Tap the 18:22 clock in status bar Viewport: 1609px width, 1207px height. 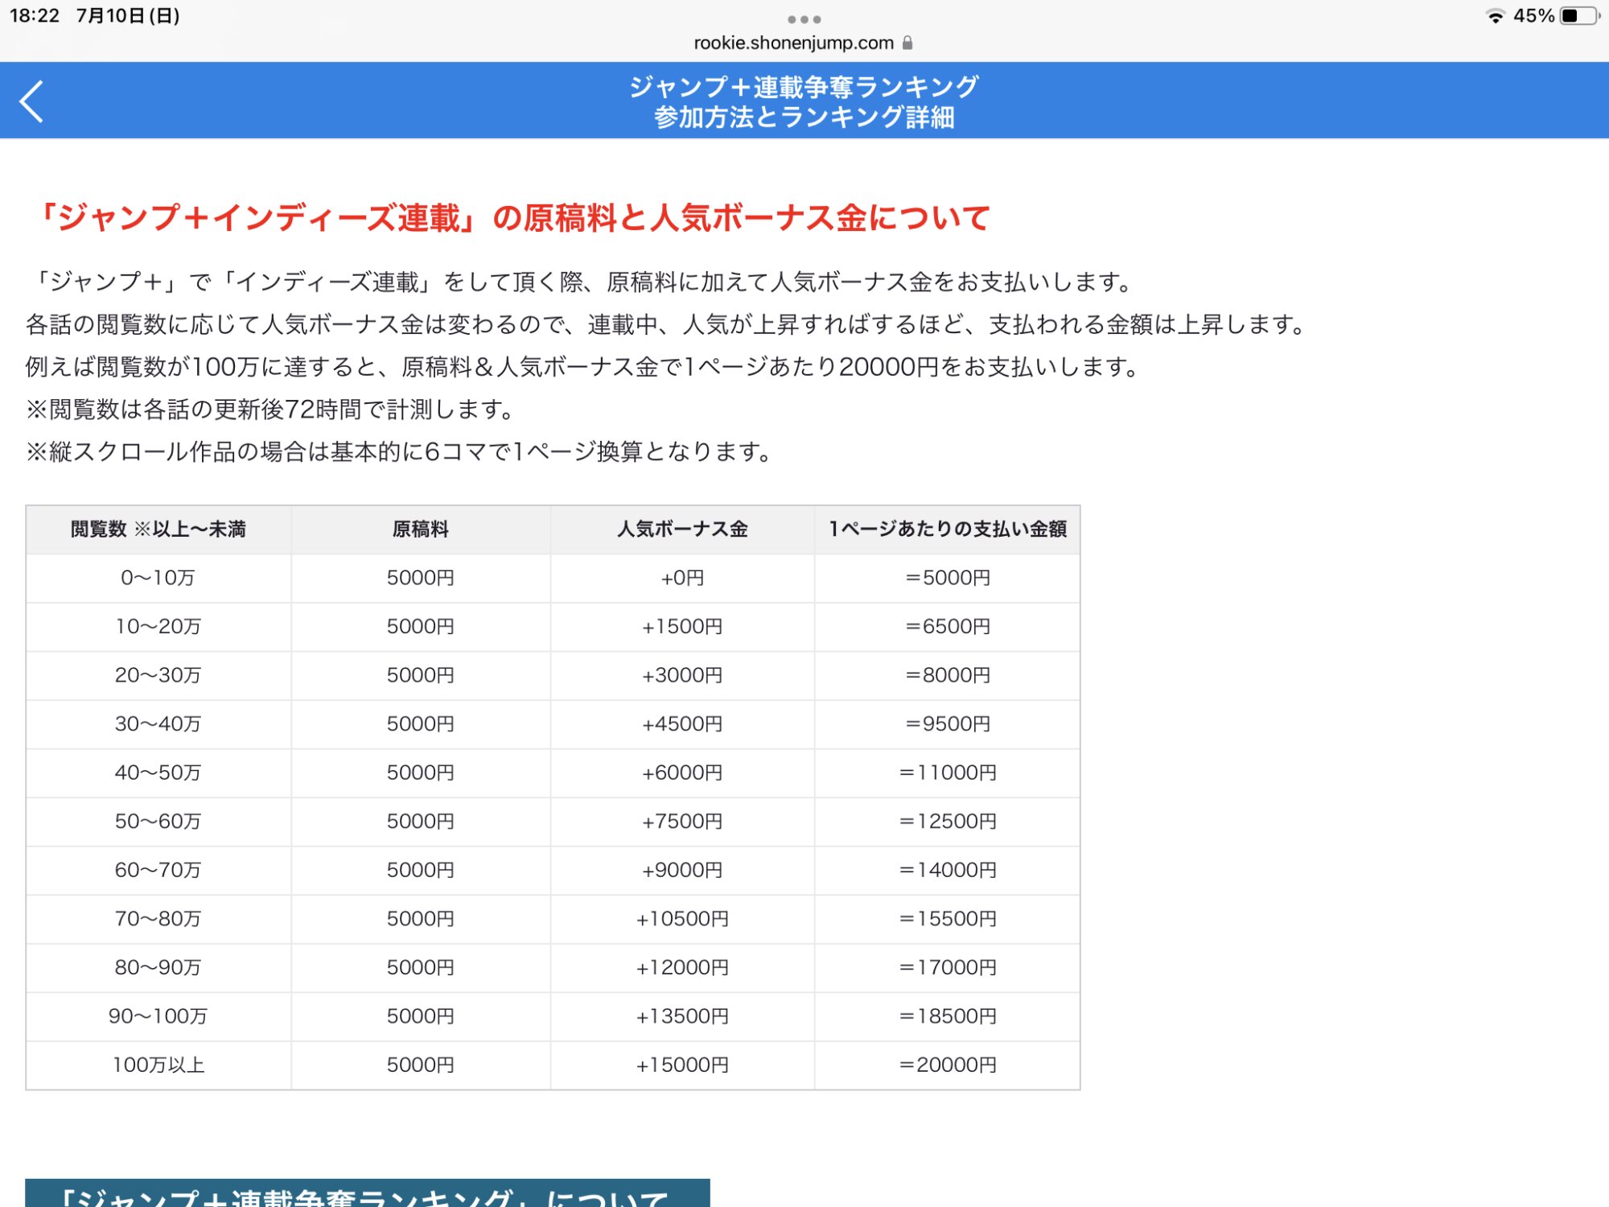35,16
